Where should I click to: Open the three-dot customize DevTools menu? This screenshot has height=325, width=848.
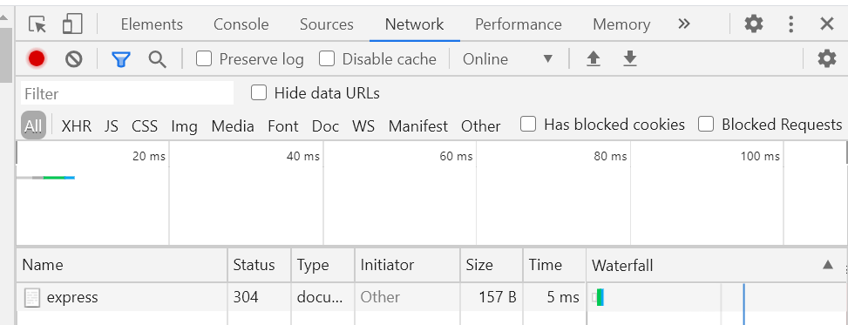click(791, 24)
